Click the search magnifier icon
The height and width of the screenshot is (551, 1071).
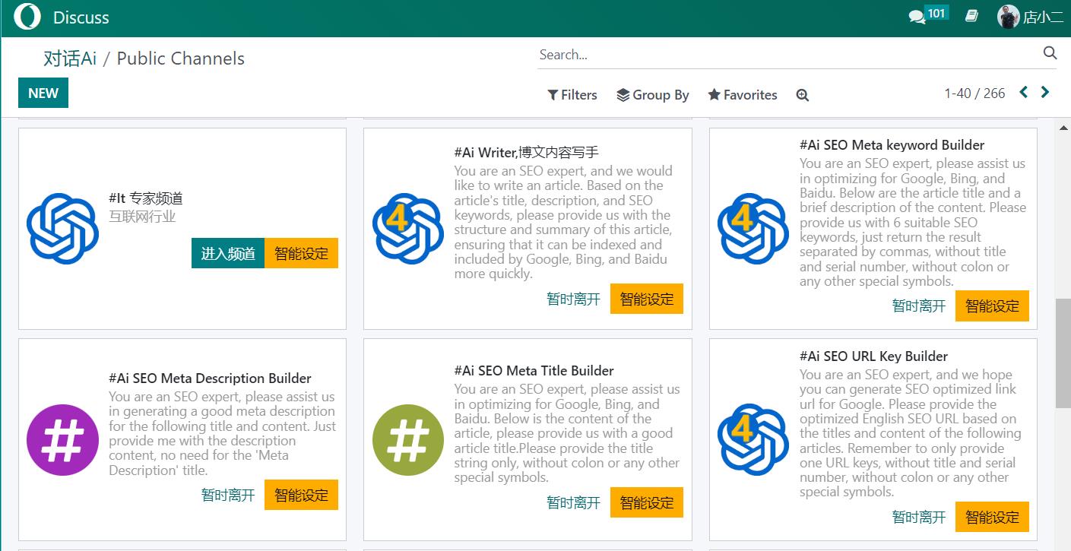[1050, 53]
